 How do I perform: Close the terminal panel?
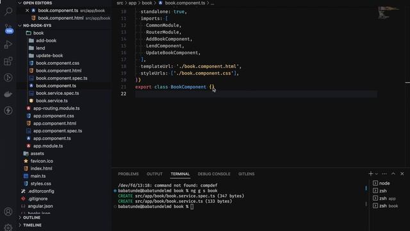(x=402, y=174)
